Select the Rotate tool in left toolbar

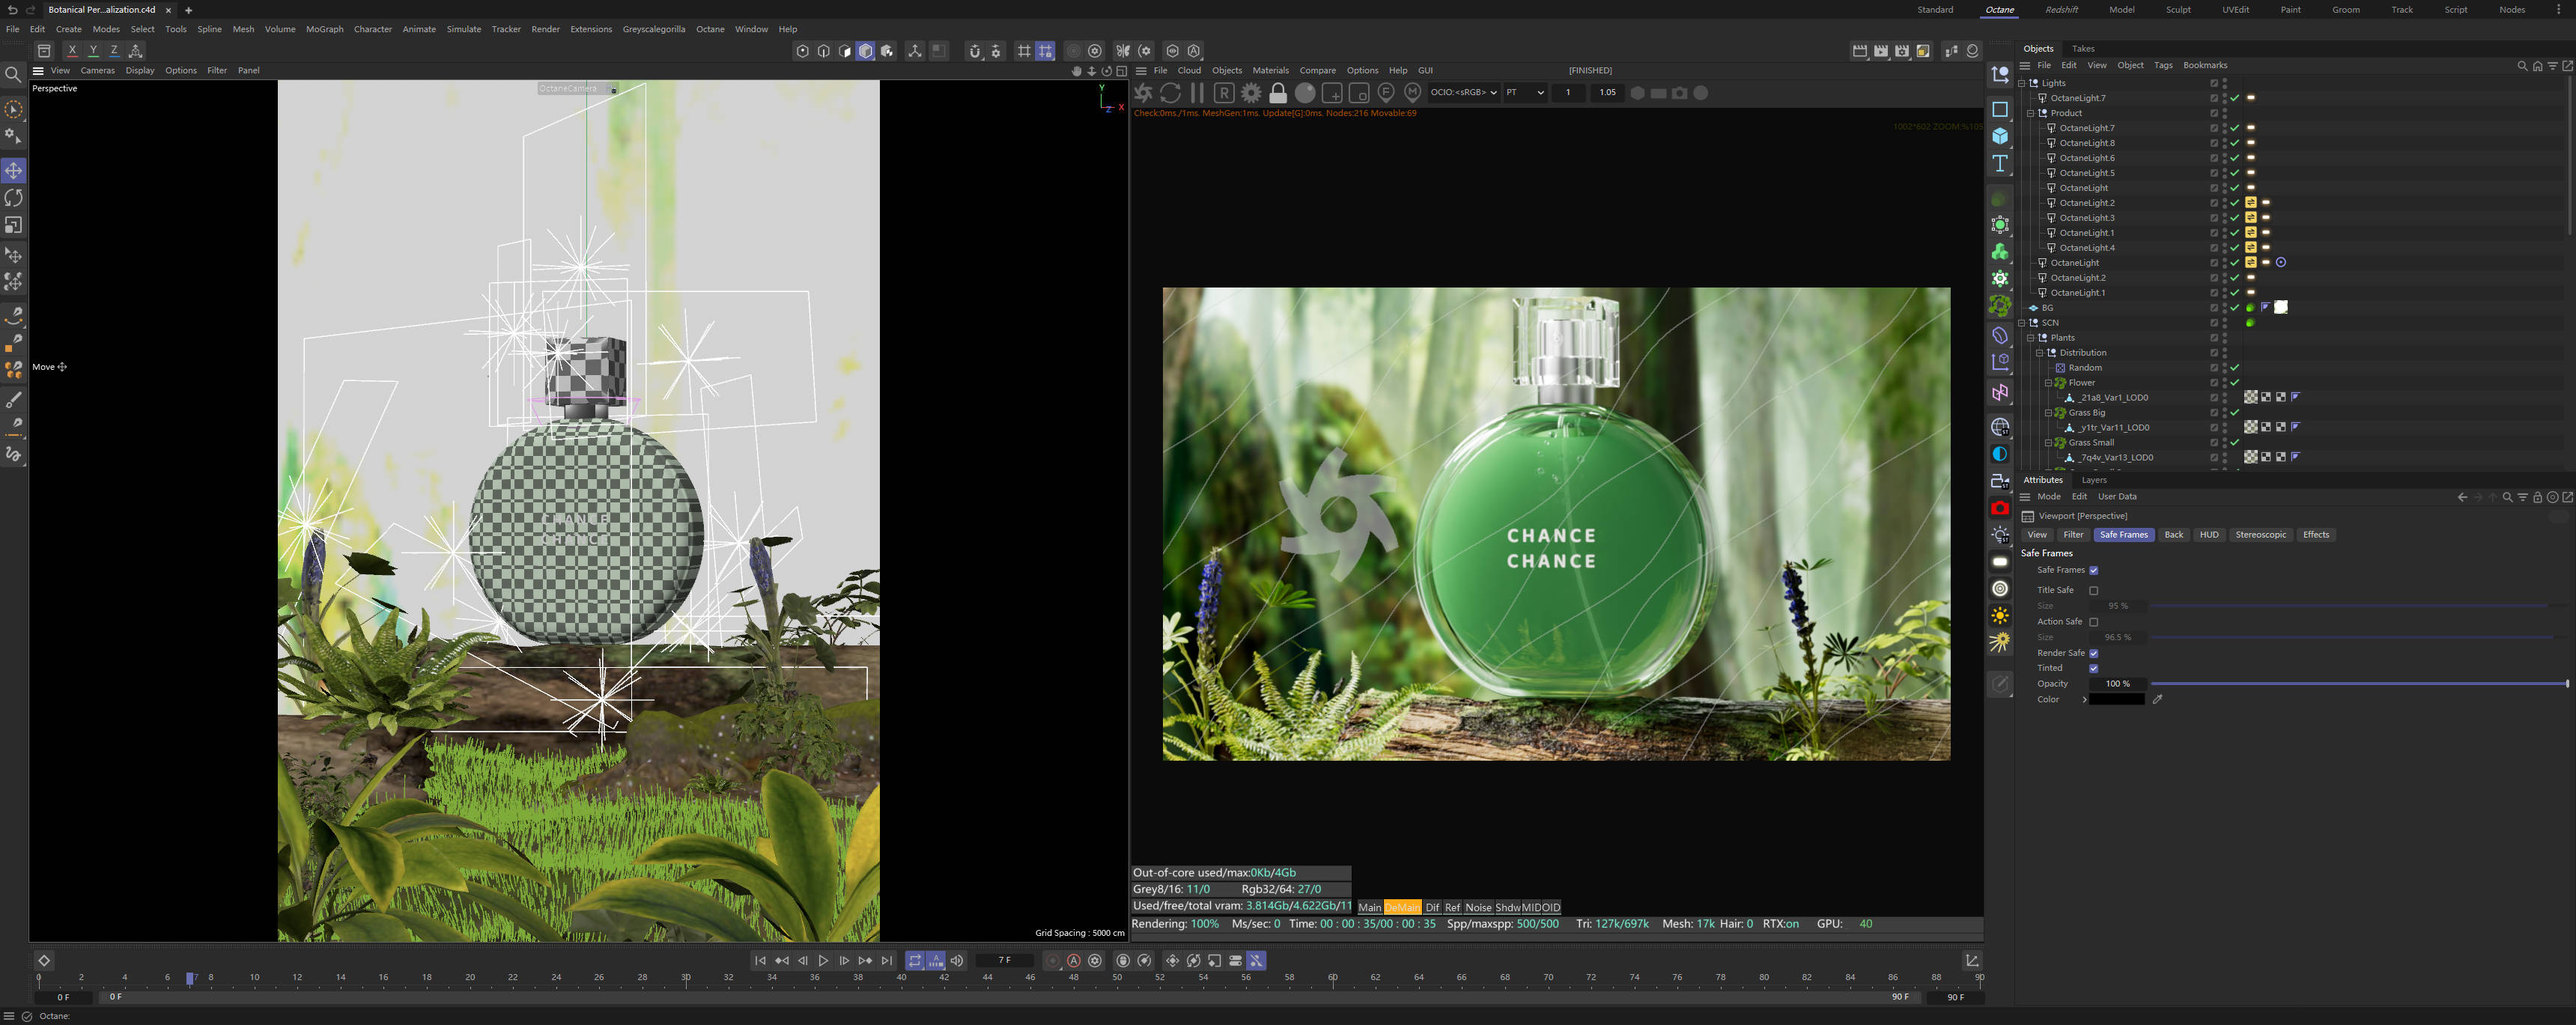click(14, 198)
